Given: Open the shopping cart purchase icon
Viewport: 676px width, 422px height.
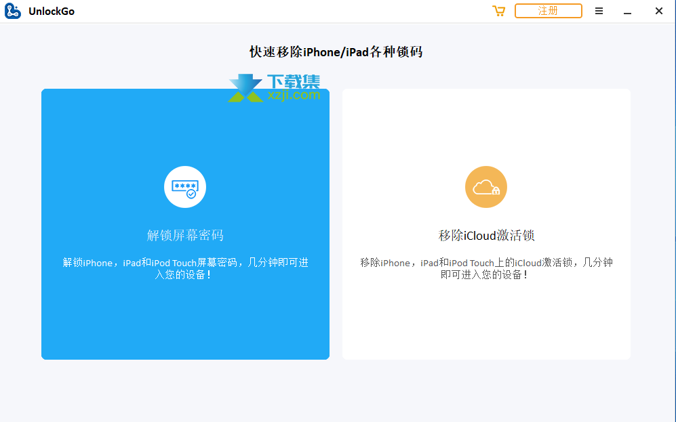Looking at the screenshot, I should (499, 11).
